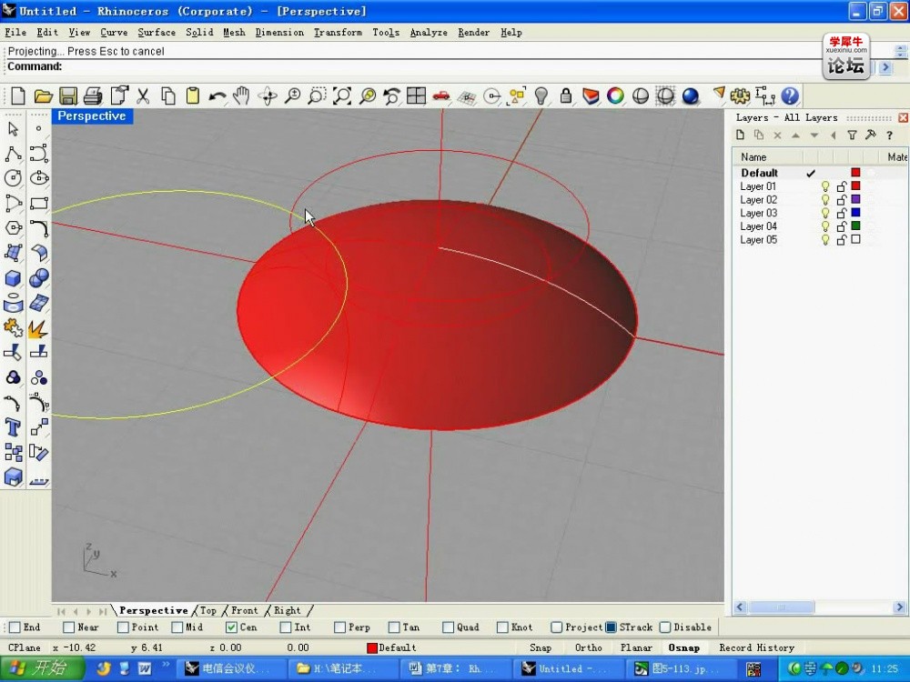Open Help with the question mark icon
Screen dimensions: 910x682
[790, 95]
